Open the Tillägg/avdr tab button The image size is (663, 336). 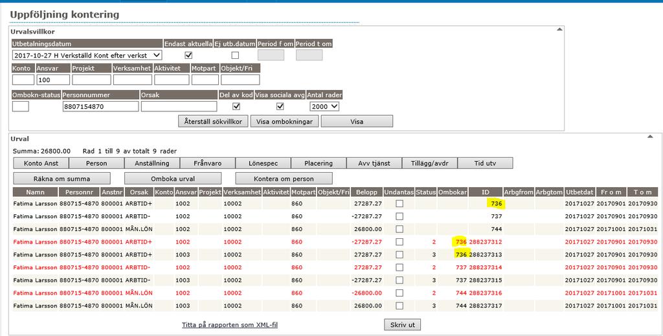tap(430, 163)
